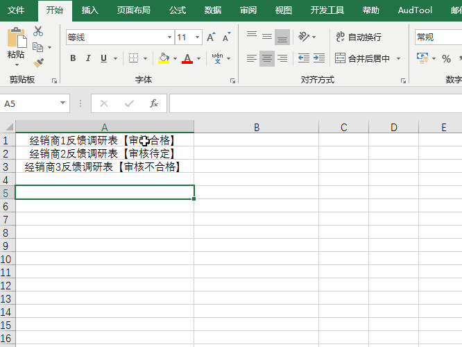The image size is (462, 347).
Task: Open alignment 对齐方式 dialog launcher
Action: tap(403, 81)
